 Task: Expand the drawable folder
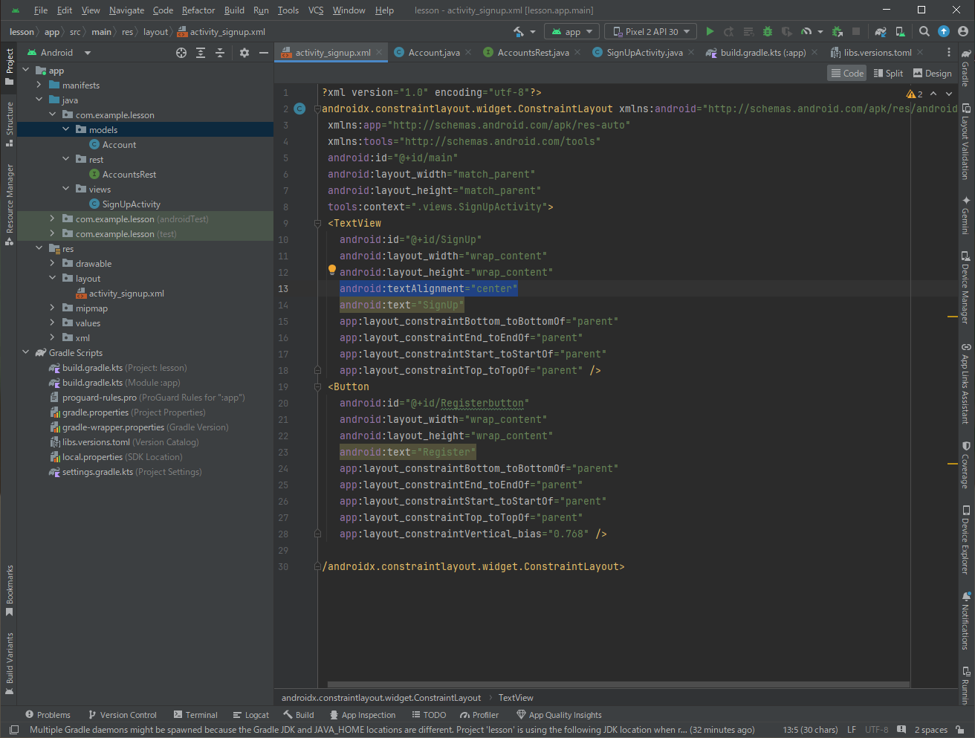(x=52, y=263)
